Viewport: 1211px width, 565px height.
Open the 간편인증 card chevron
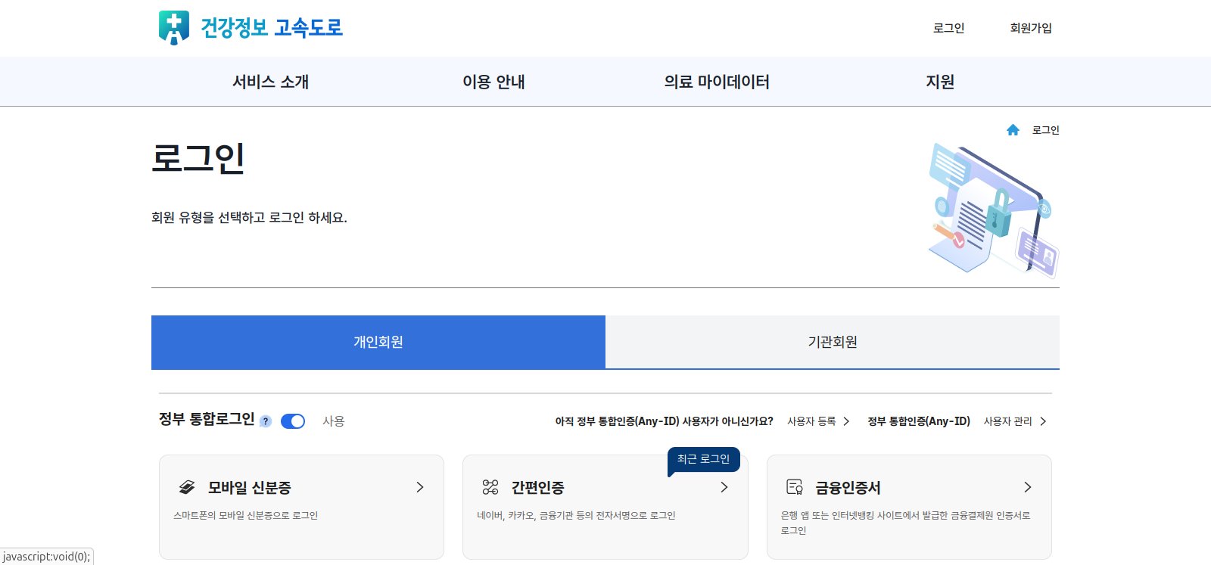point(724,487)
